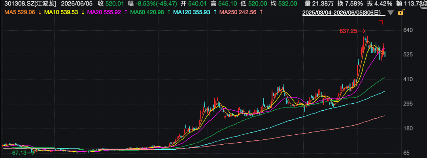The width and height of the screenshot is (427, 158).
Task: Click the 量 21.38万 volume readout
Action: point(319,4)
